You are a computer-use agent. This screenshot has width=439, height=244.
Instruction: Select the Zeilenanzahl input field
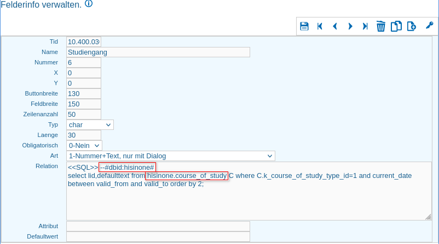click(x=83, y=115)
